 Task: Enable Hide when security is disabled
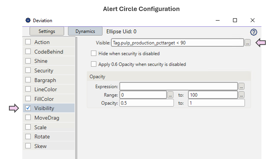[x=94, y=54]
